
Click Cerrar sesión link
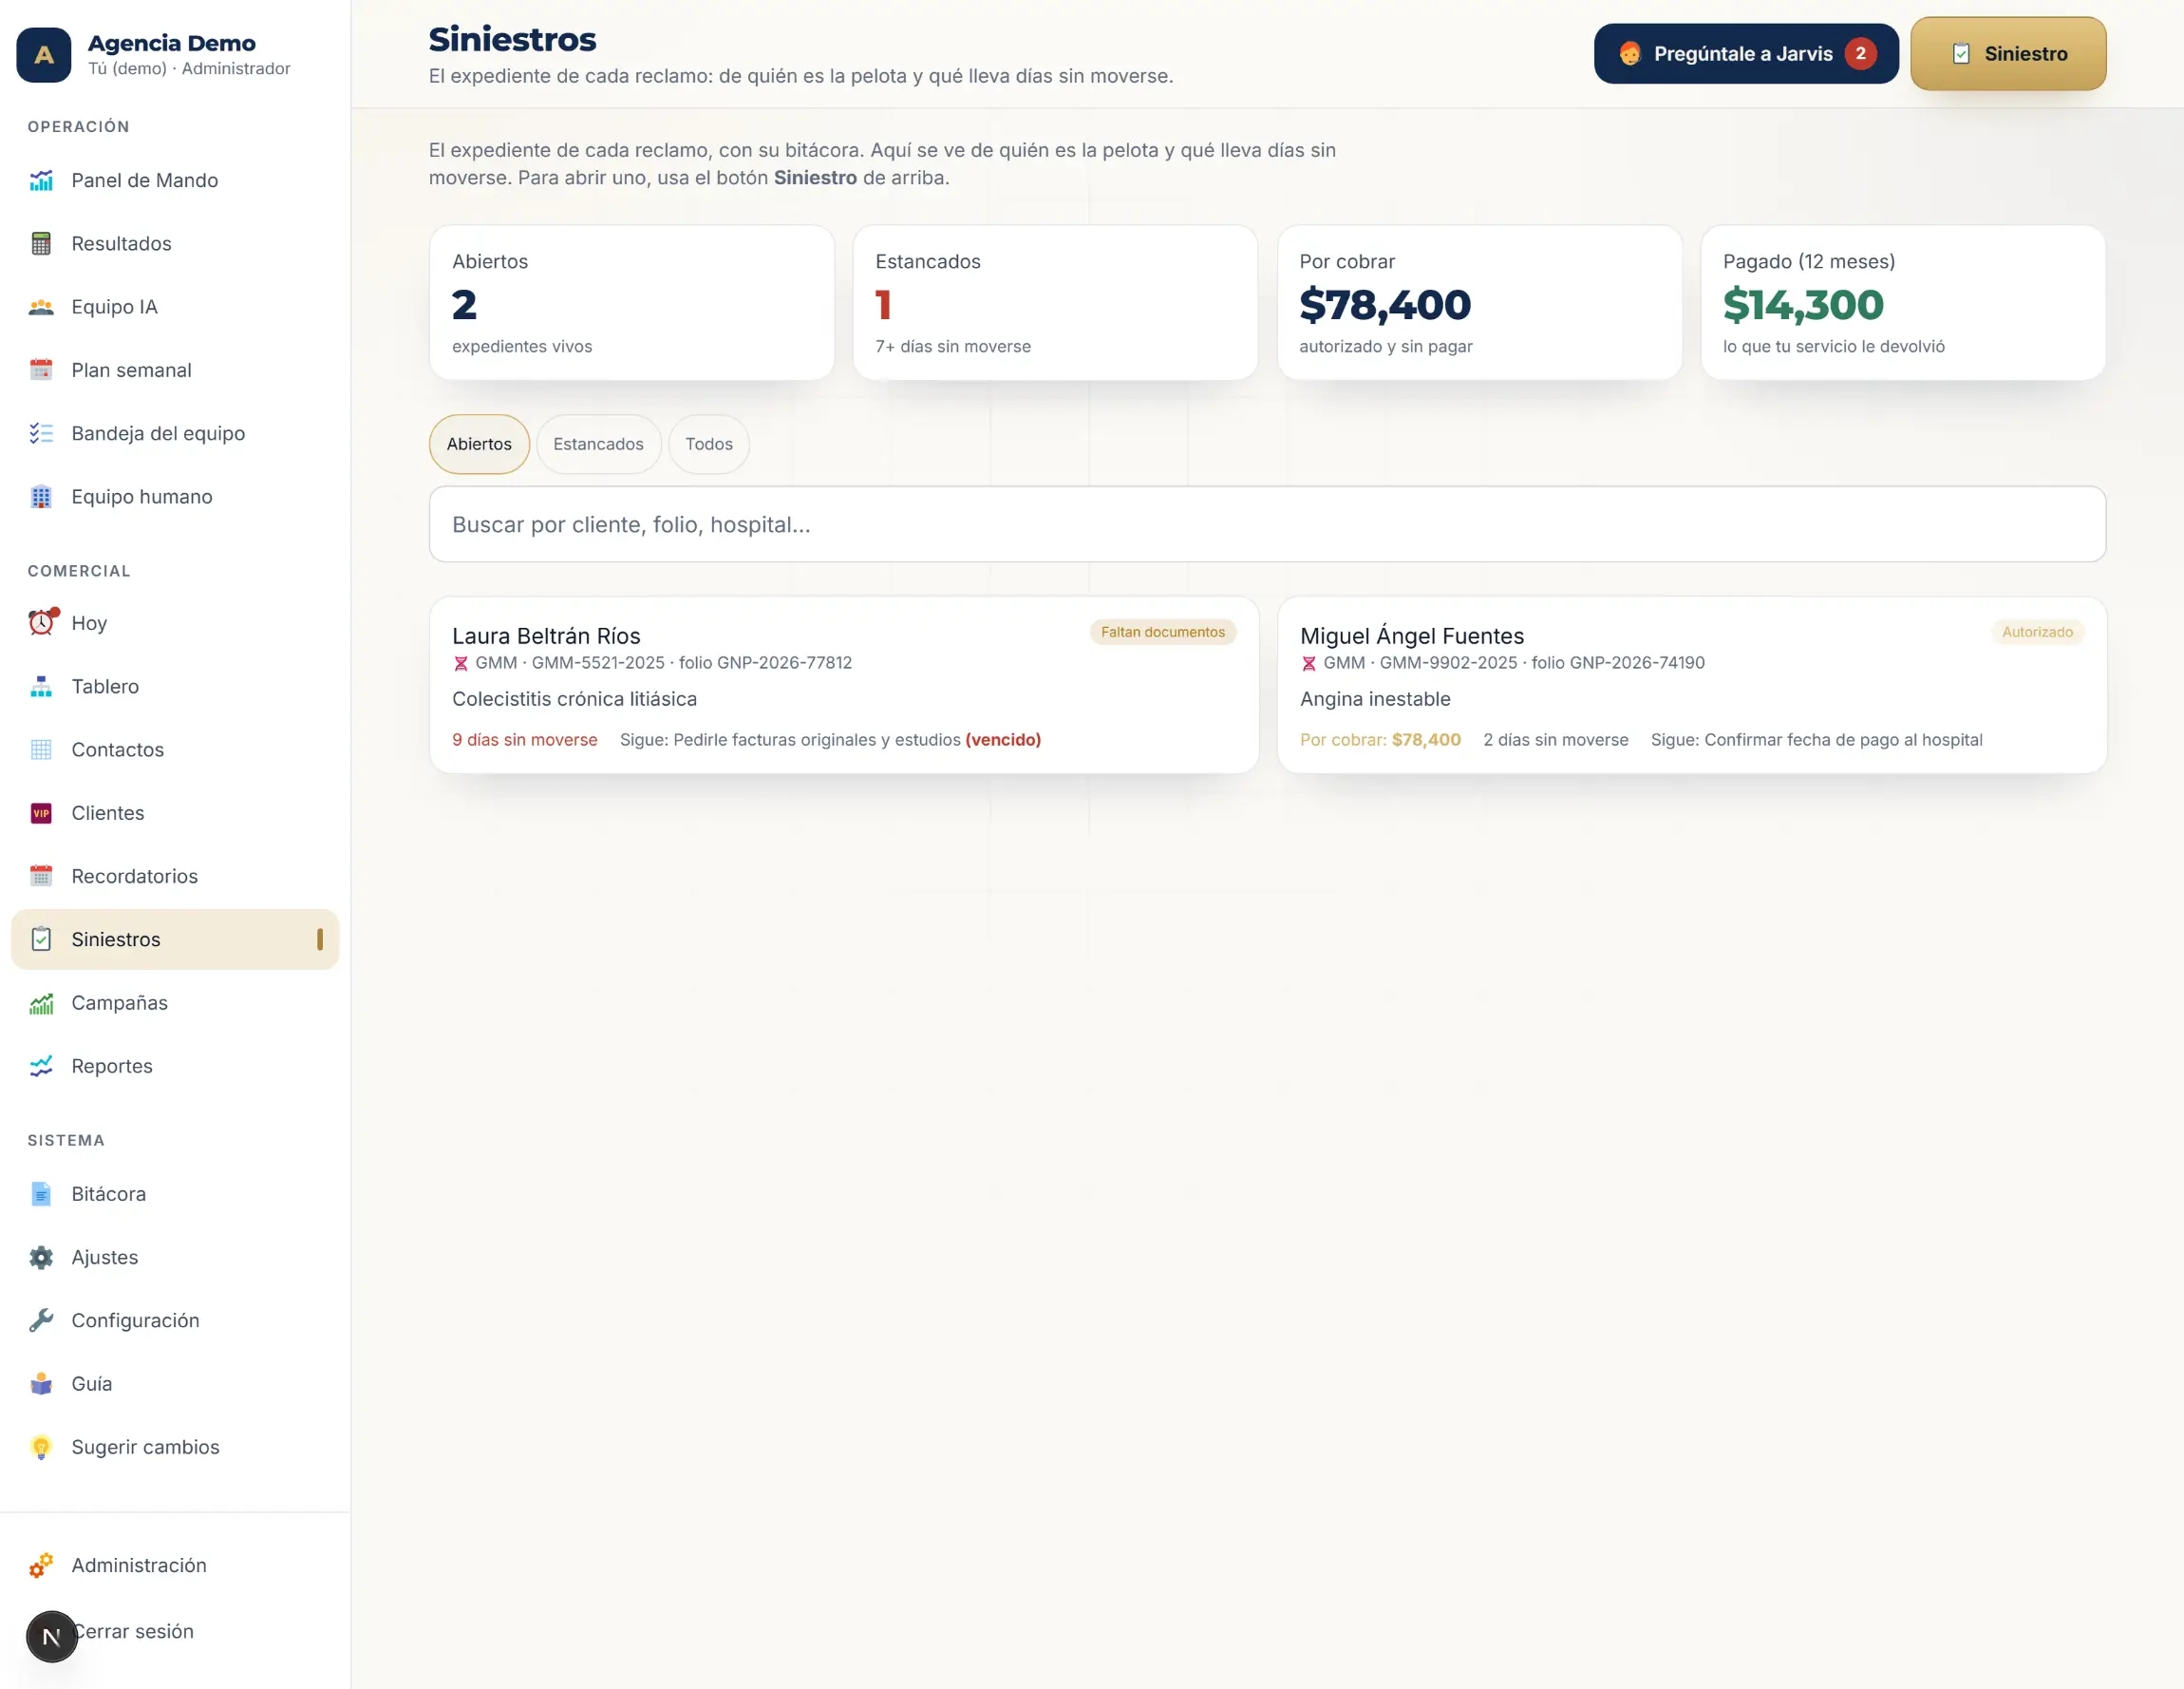pos(134,1631)
